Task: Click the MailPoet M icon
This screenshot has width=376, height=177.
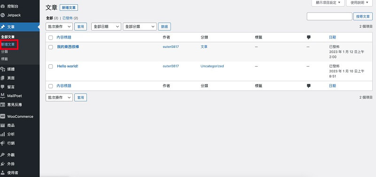Action: [x=3, y=96]
